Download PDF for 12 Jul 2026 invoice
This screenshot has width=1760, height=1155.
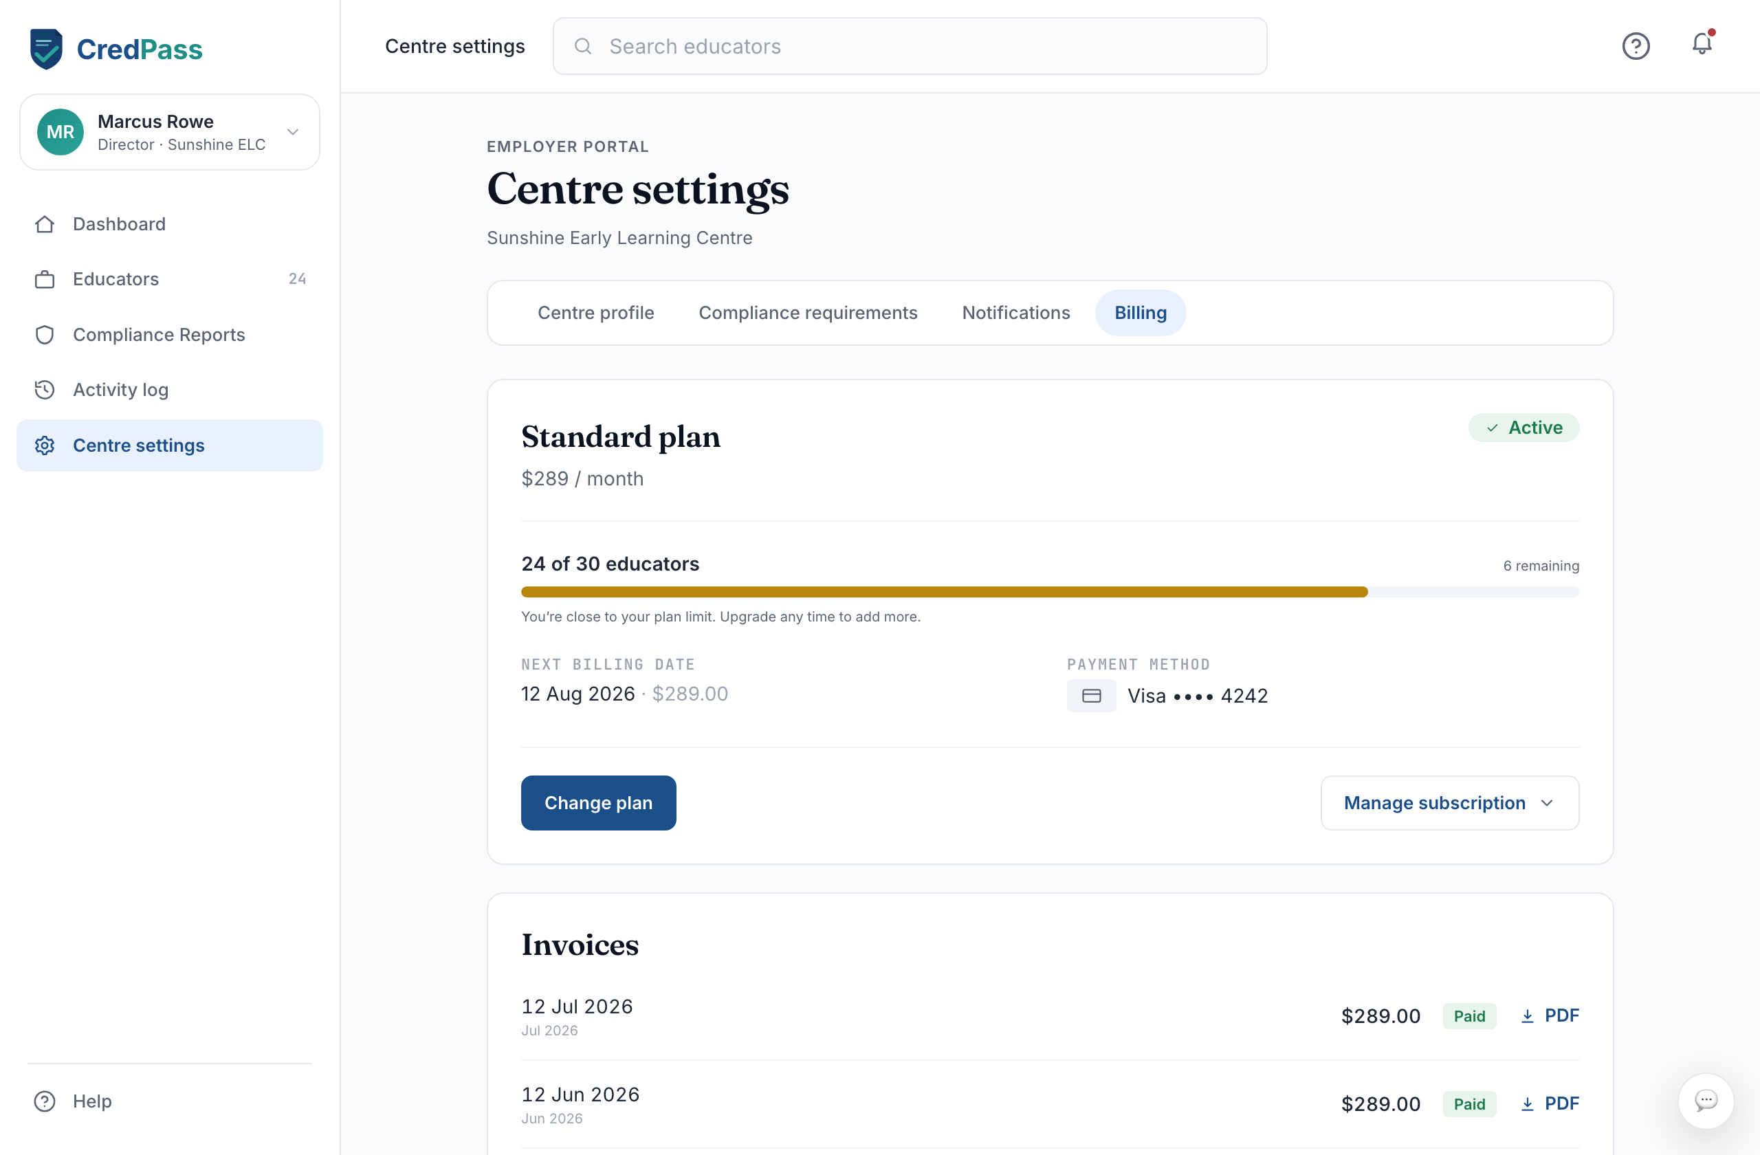point(1549,1016)
